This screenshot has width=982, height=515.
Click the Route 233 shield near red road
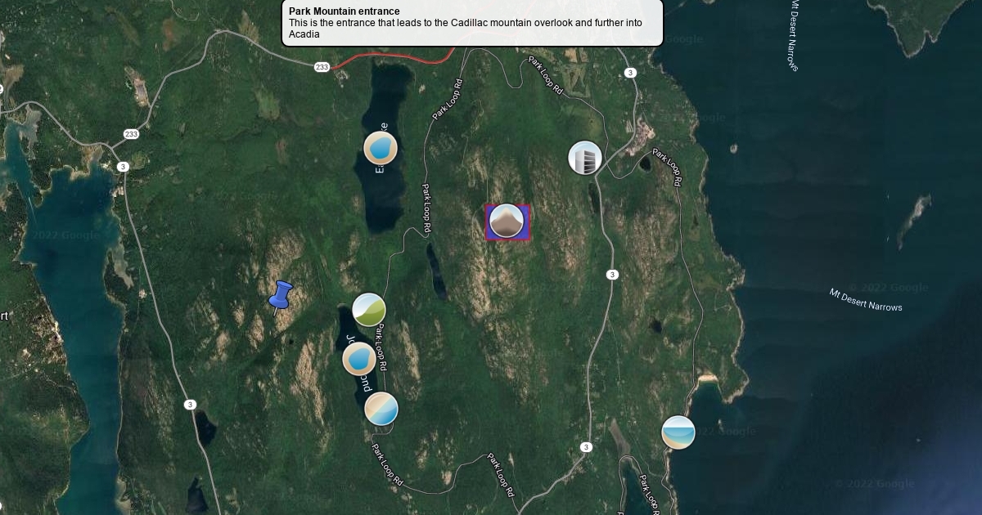coord(322,67)
